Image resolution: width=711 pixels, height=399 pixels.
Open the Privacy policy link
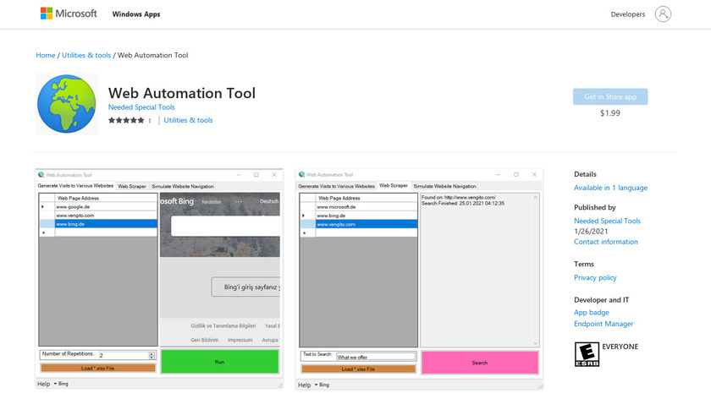click(595, 277)
